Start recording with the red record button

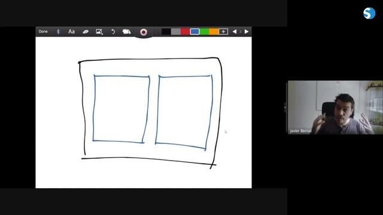[x=144, y=32]
